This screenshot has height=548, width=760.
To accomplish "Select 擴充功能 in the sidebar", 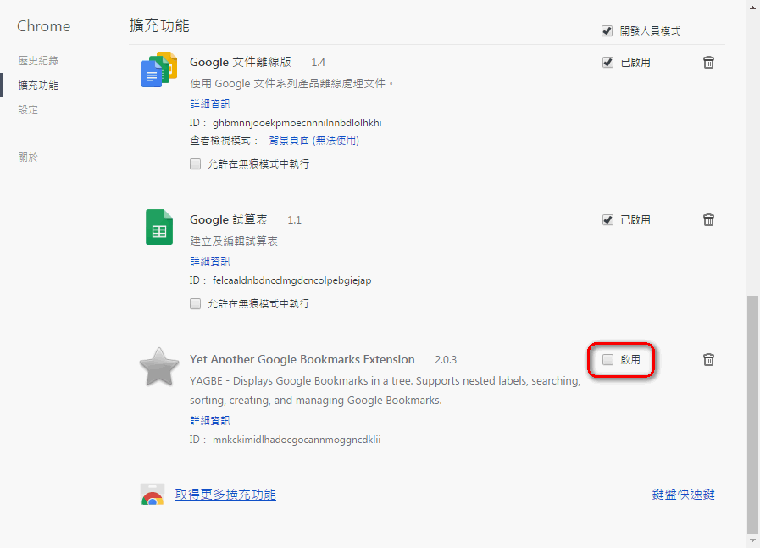I will (38, 86).
